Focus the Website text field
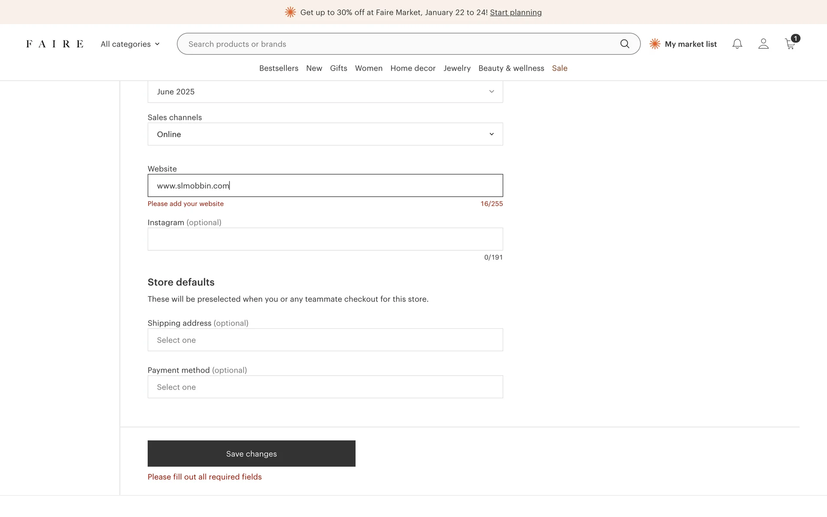Viewport: 827px width, 517px height. pos(325,186)
